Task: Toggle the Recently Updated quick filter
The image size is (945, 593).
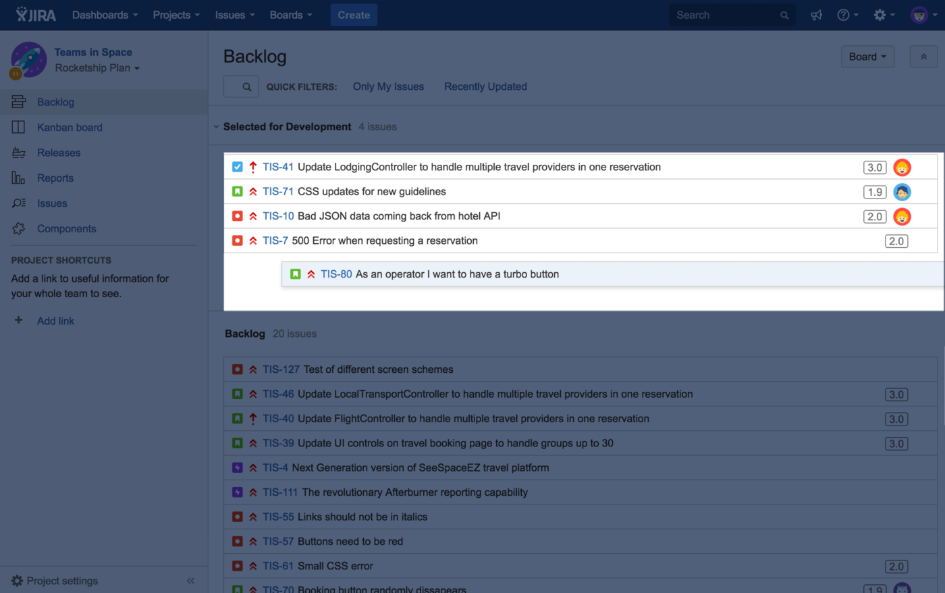Action: coord(485,86)
